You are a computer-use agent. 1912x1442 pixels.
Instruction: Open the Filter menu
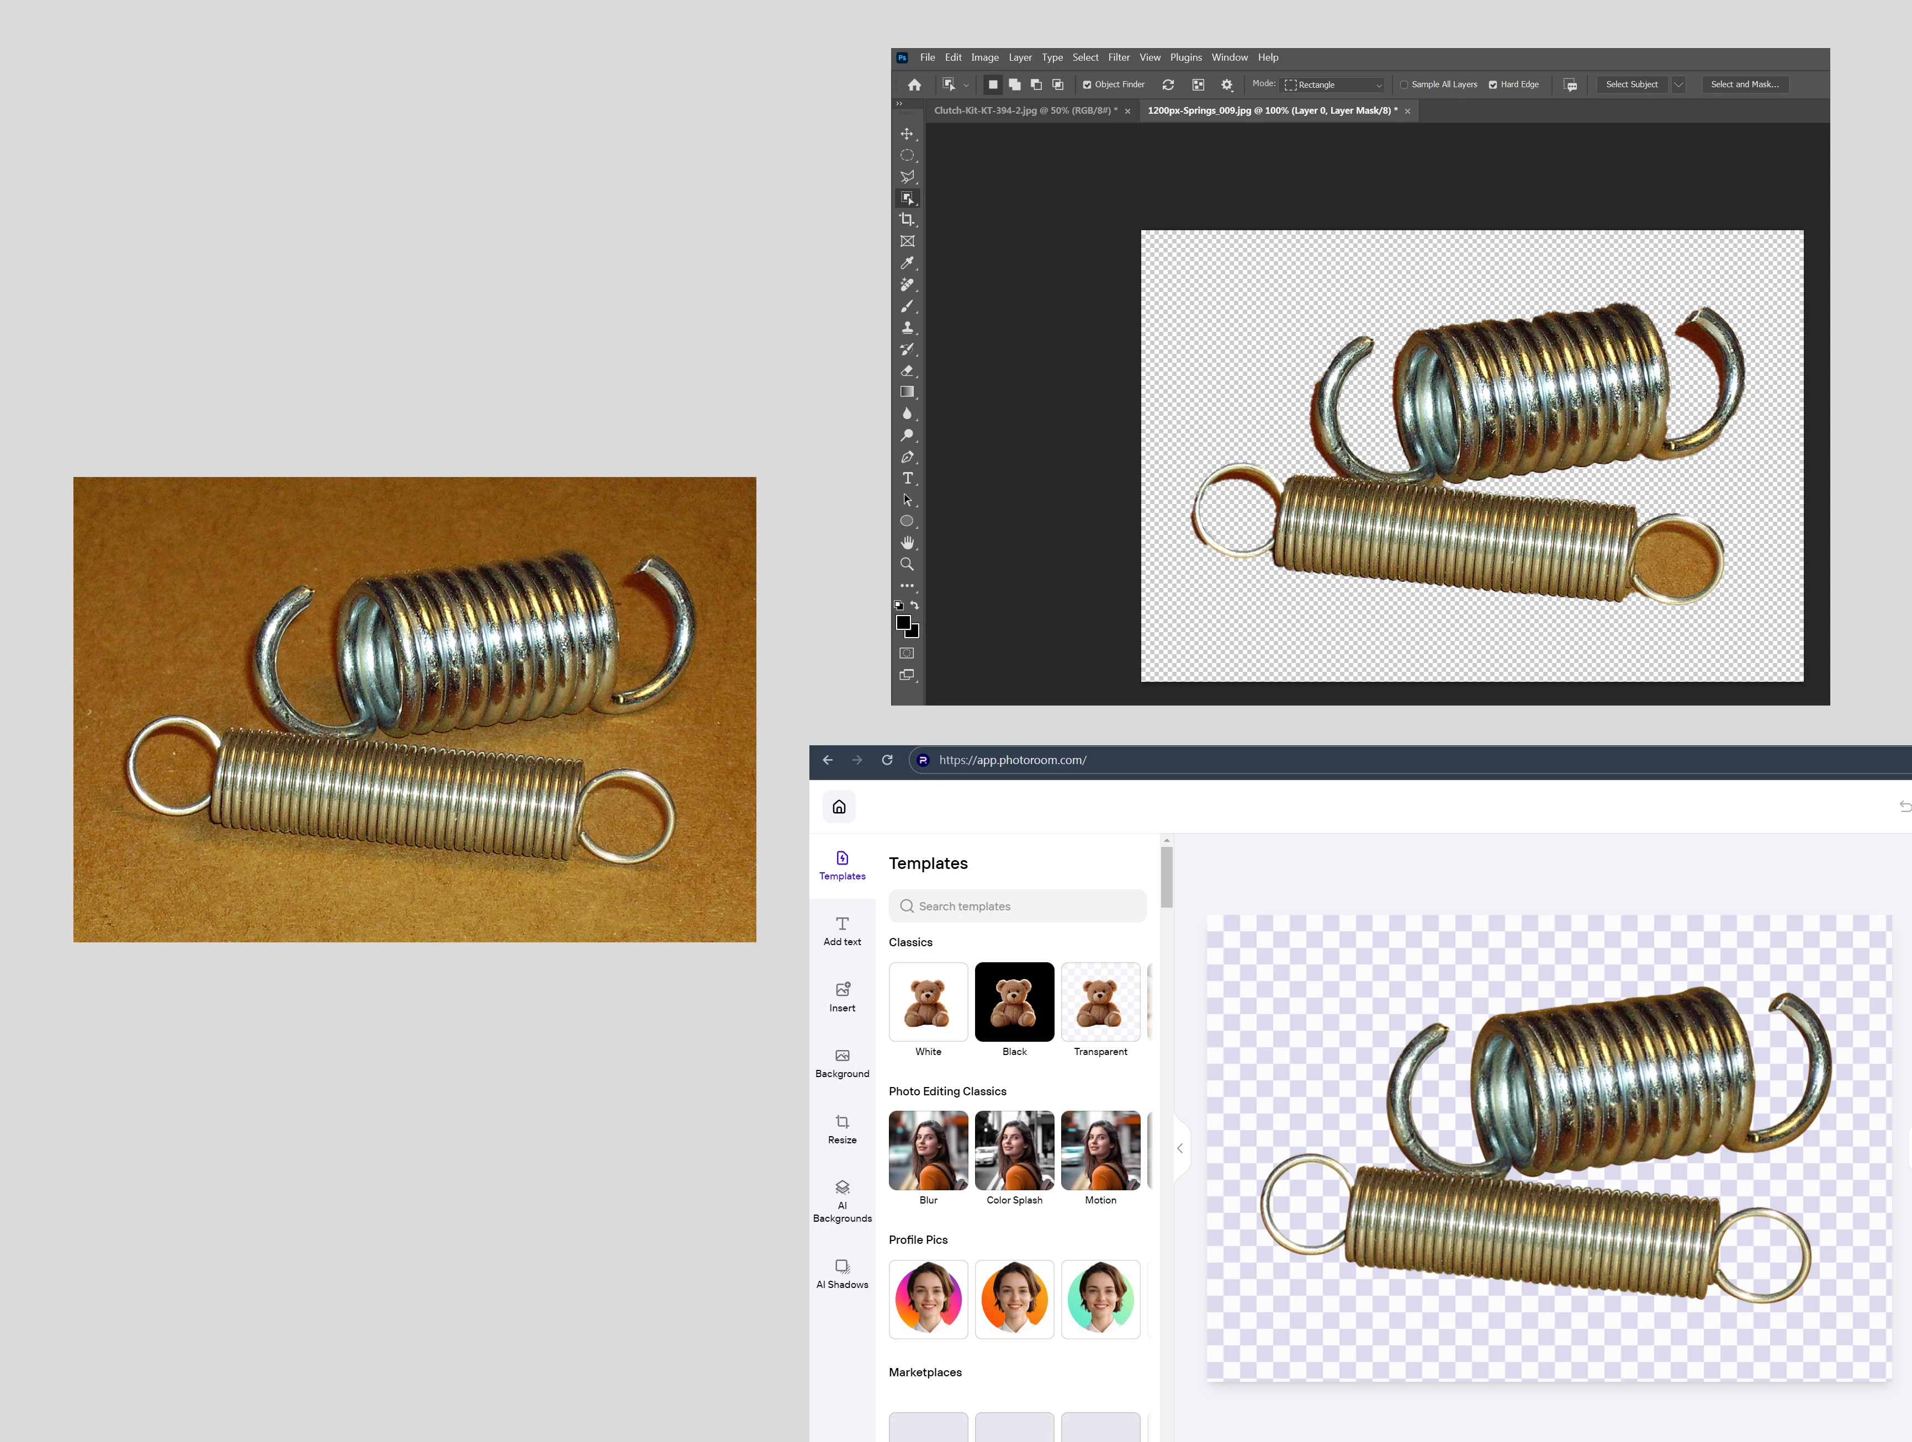(1119, 58)
